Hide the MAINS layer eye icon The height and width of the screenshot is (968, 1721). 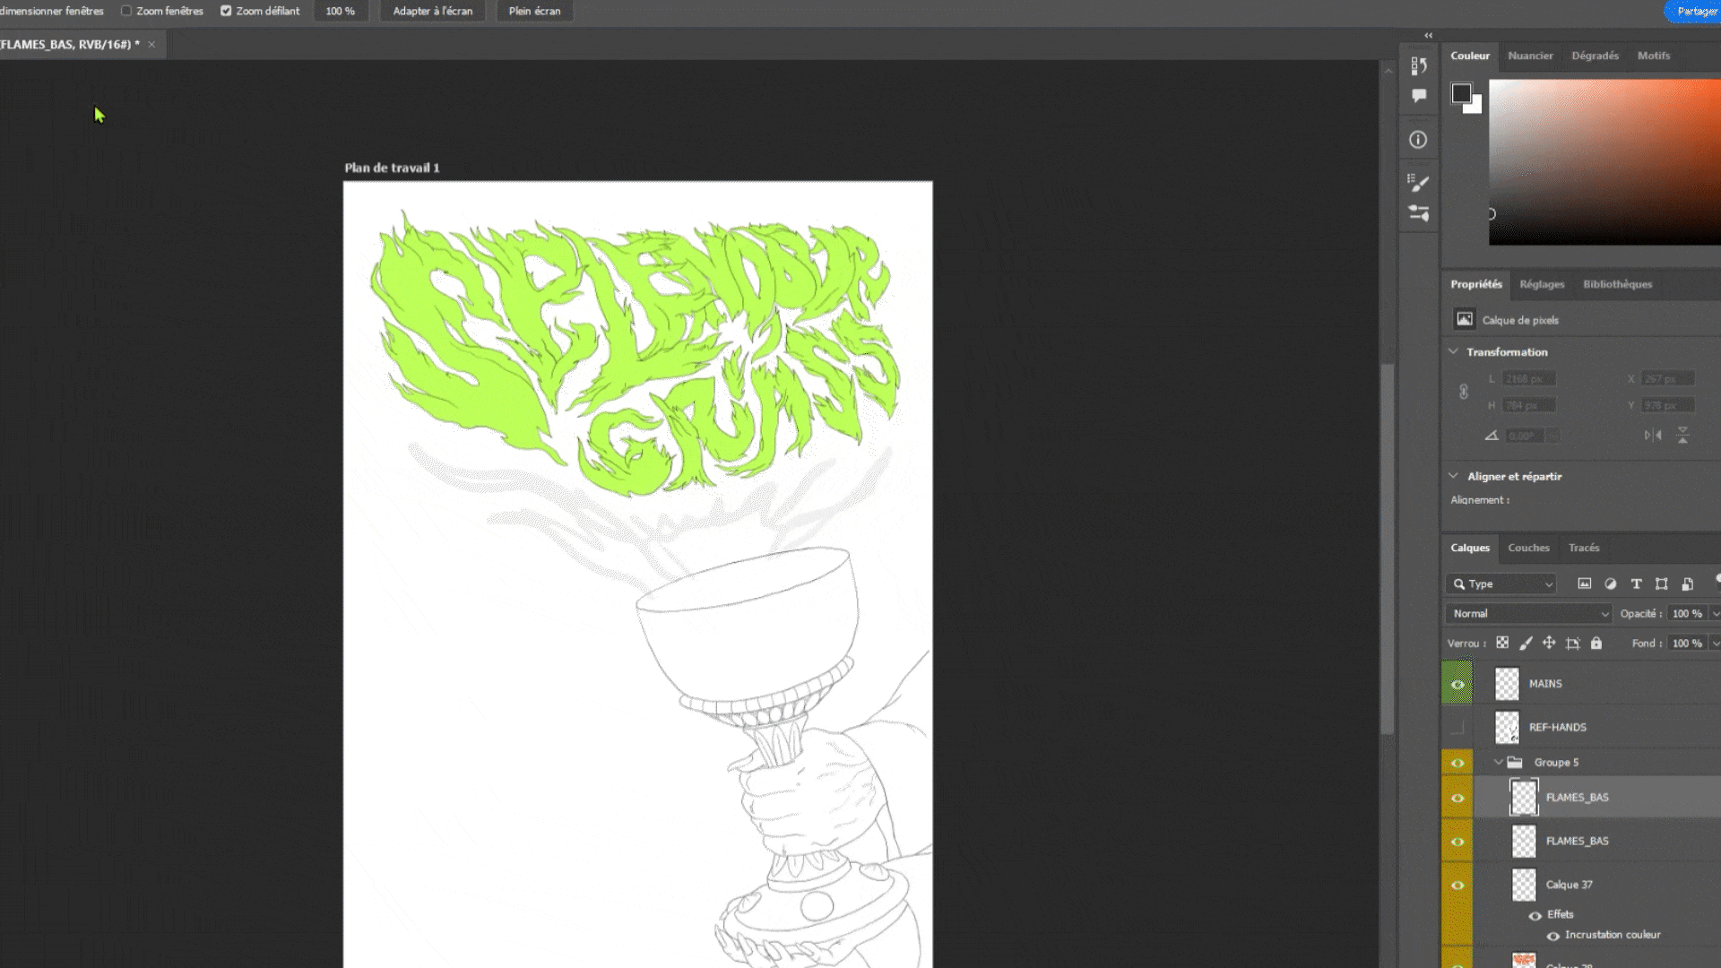point(1457,684)
